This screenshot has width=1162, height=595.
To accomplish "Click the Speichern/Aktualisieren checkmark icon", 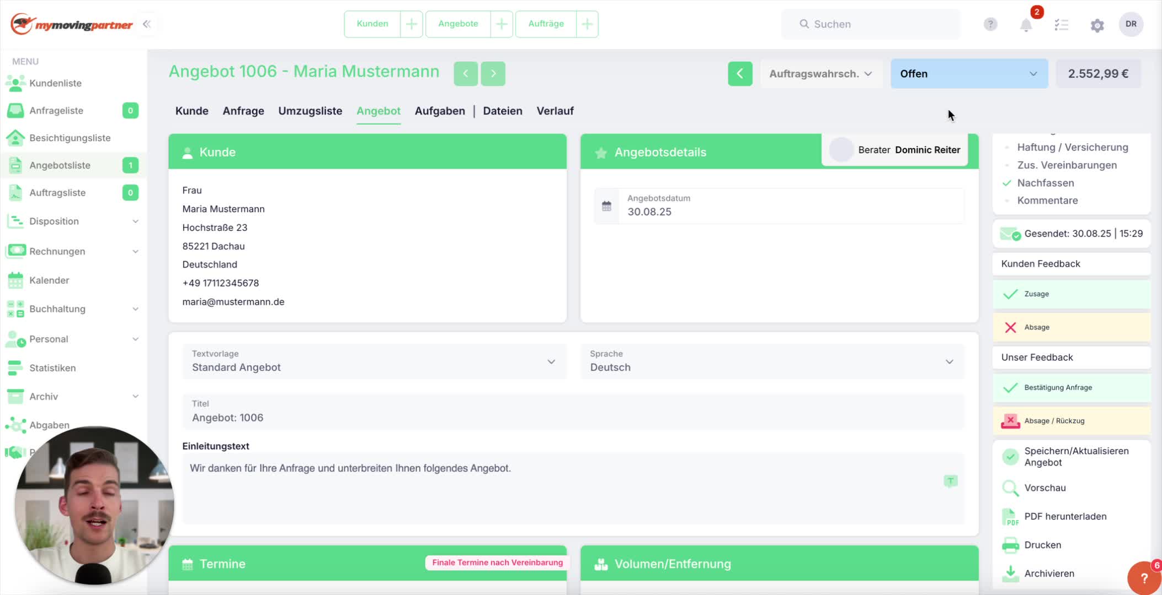I will point(1010,457).
